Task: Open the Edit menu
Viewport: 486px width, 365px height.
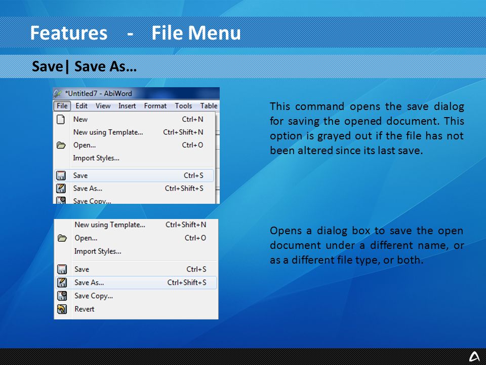Action: pyautogui.click(x=82, y=106)
